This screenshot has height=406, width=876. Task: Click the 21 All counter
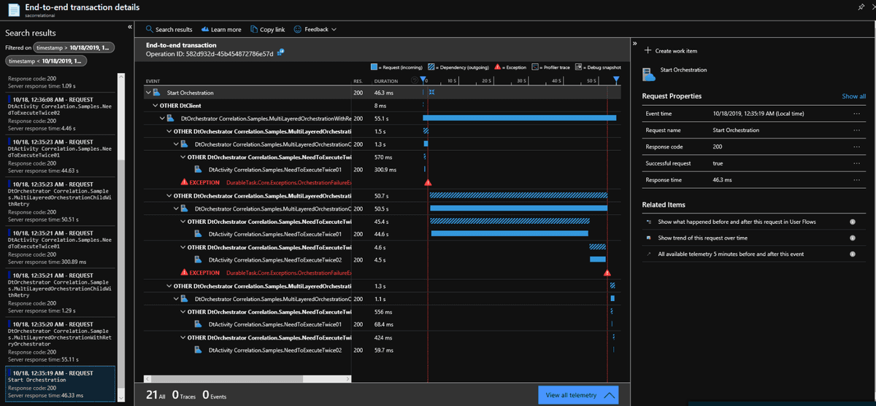coord(155,394)
